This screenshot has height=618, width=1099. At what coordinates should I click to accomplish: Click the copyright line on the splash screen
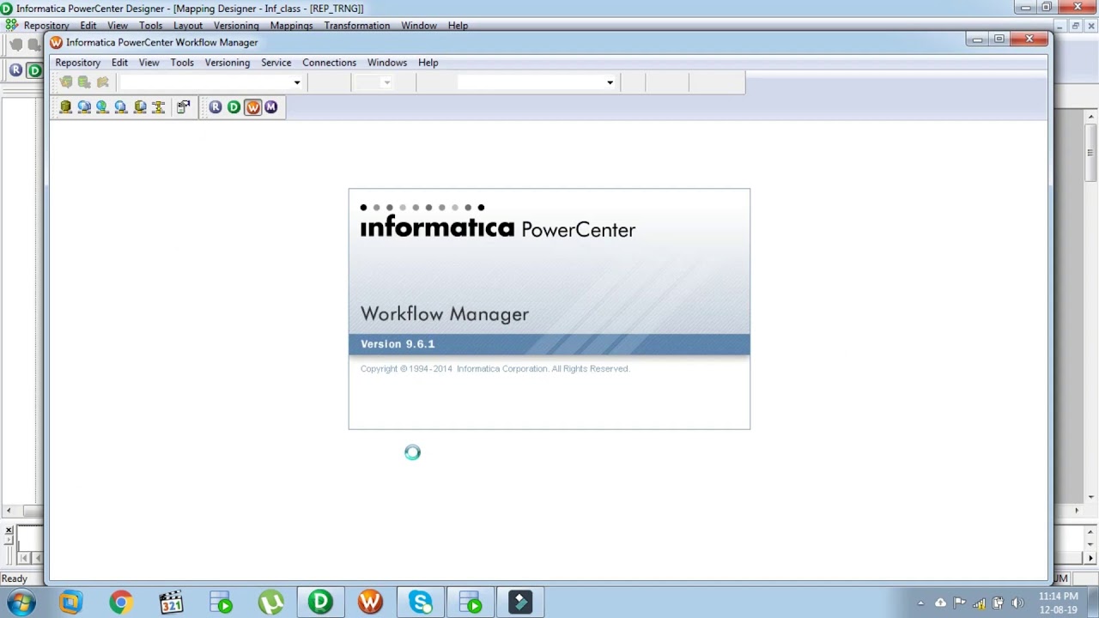click(x=495, y=369)
